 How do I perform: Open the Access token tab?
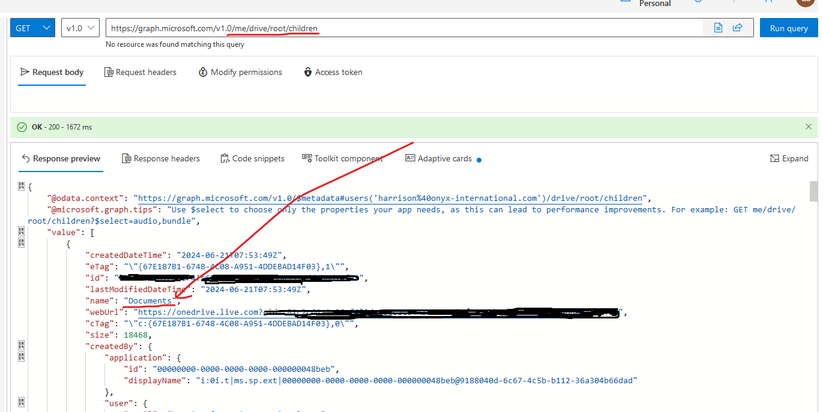pos(333,73)
